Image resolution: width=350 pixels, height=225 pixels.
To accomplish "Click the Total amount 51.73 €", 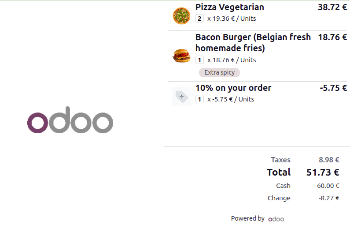I will (323, 172).
